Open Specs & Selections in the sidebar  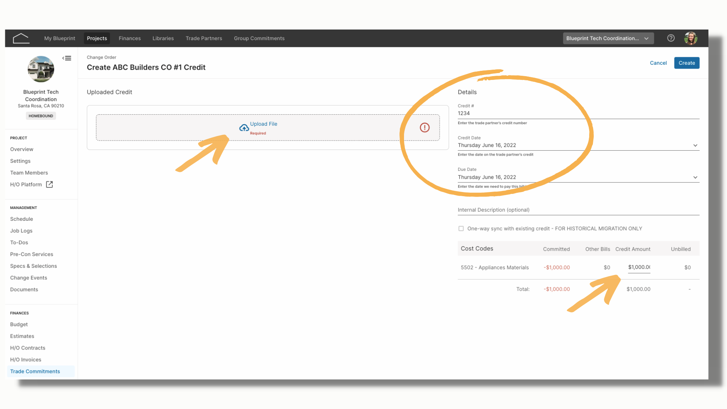(x=33, y=266)
